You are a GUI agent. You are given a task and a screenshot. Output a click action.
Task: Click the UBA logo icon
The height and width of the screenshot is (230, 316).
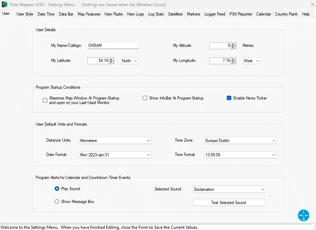303,215
